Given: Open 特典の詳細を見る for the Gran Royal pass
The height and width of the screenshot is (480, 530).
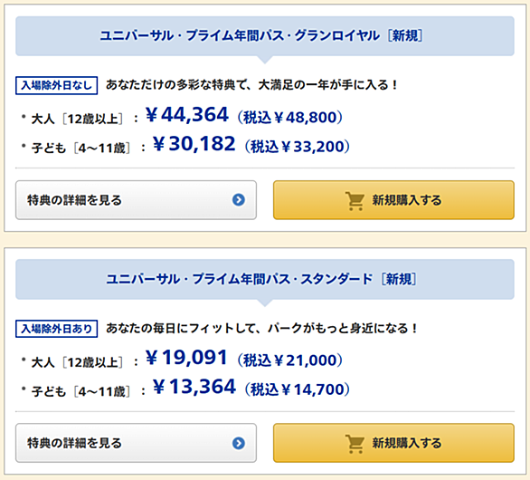Looking at the screenshot, I should tap(136, 200).
